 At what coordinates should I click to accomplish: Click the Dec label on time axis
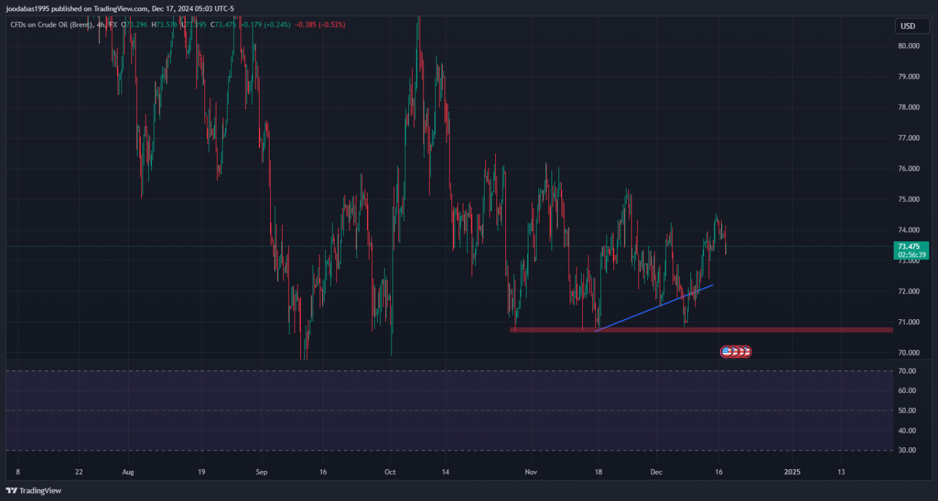tap(657, 472)
